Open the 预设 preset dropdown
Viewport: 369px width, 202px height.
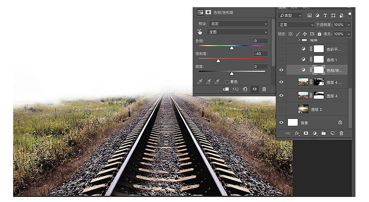pyautogui.click(x=238, y=24)
